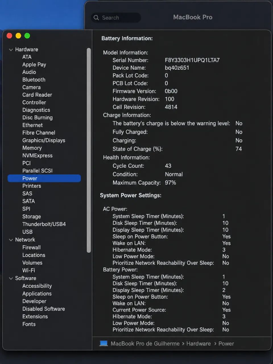273x364 pixels.
Task: Select SPI in the sidebar
Action: [x=26, y=209]
